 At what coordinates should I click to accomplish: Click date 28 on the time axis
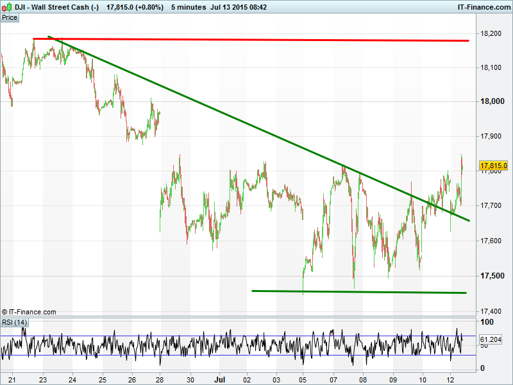tap(160, 380)
